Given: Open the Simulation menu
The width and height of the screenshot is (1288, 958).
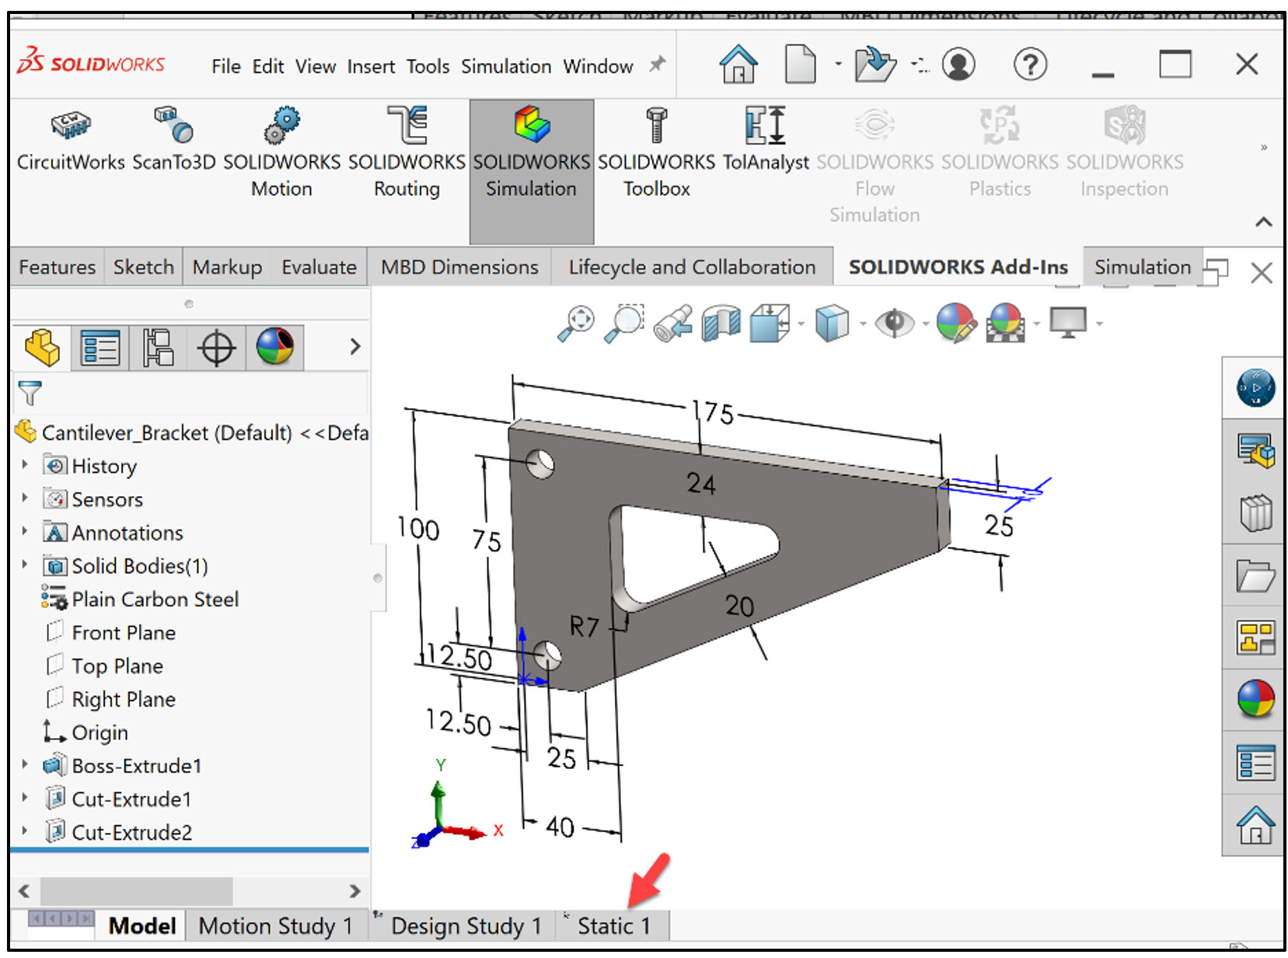Looking at the screenshot, I should (x=505, y=66).
